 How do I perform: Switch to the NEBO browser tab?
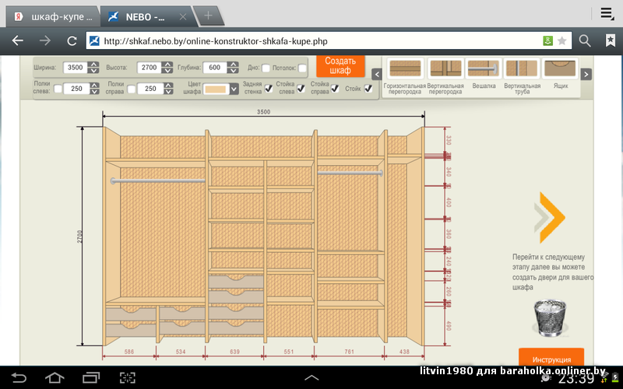[148, 16]
